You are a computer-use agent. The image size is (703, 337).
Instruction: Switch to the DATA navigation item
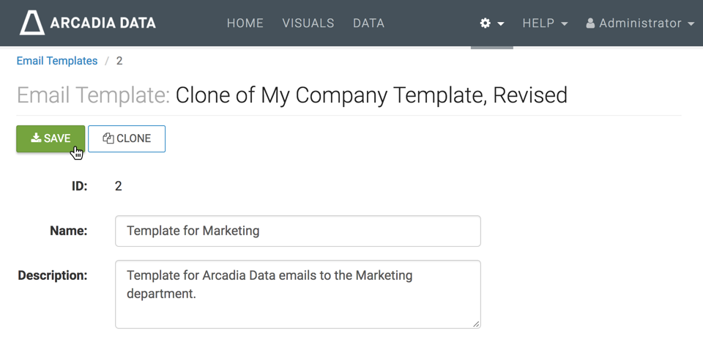[x=368, y=23]
